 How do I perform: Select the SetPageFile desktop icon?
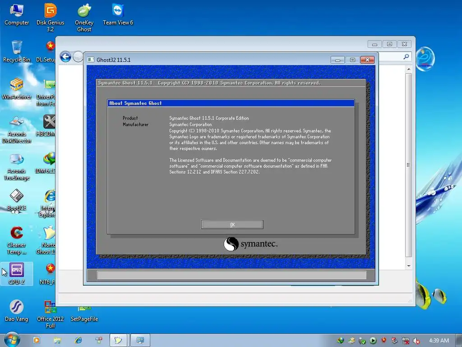tap(84, 314)
